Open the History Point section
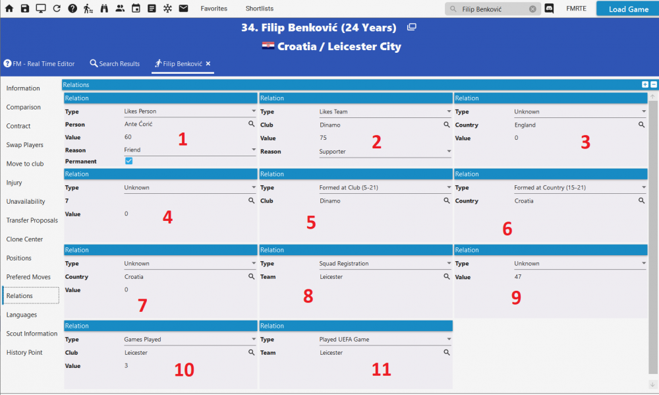The image size is (659, 395). [24, 353]
